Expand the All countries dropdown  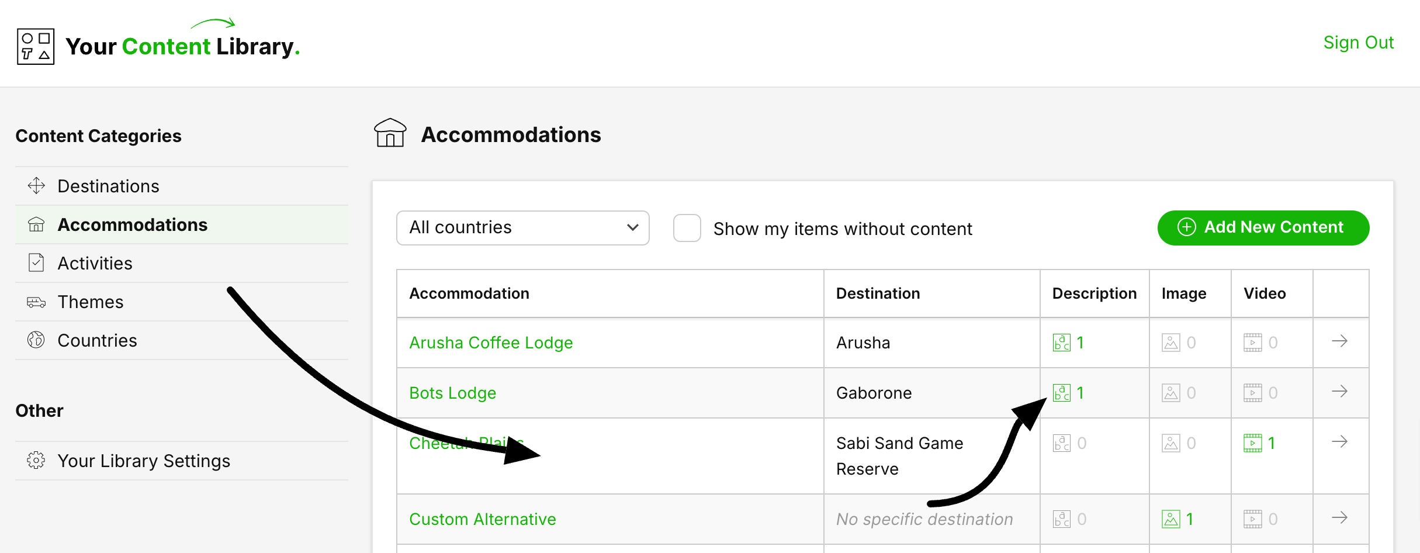pyautogui.click(x=522, y=228)
